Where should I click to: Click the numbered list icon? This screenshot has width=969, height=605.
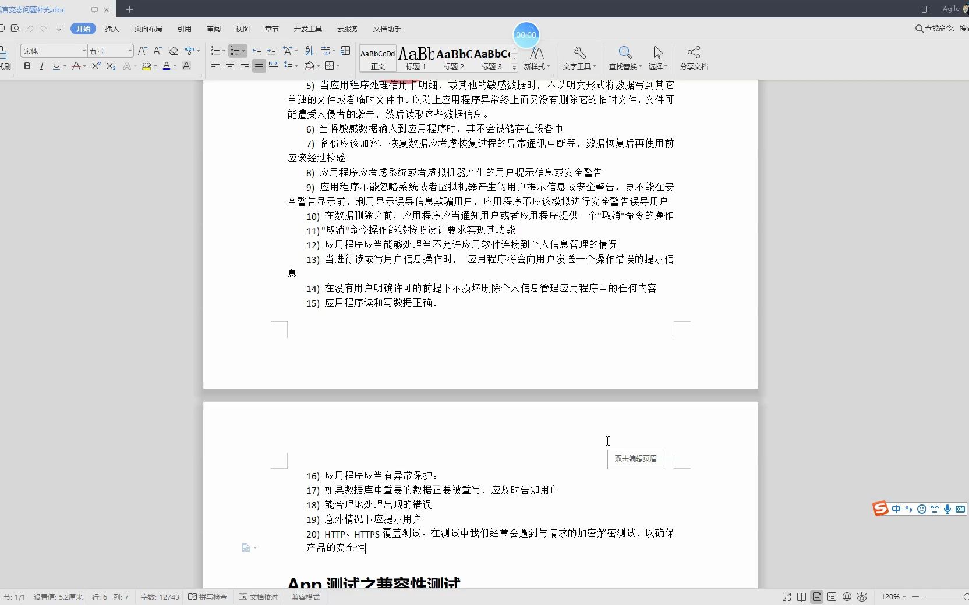[x=235, y=51]
